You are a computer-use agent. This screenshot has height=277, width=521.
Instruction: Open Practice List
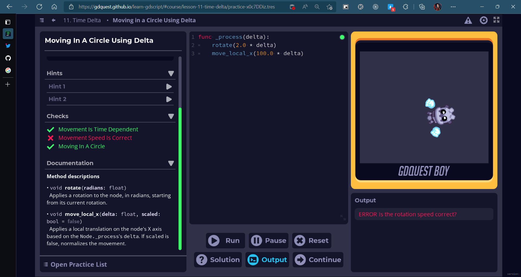click(x=78, y=264)
